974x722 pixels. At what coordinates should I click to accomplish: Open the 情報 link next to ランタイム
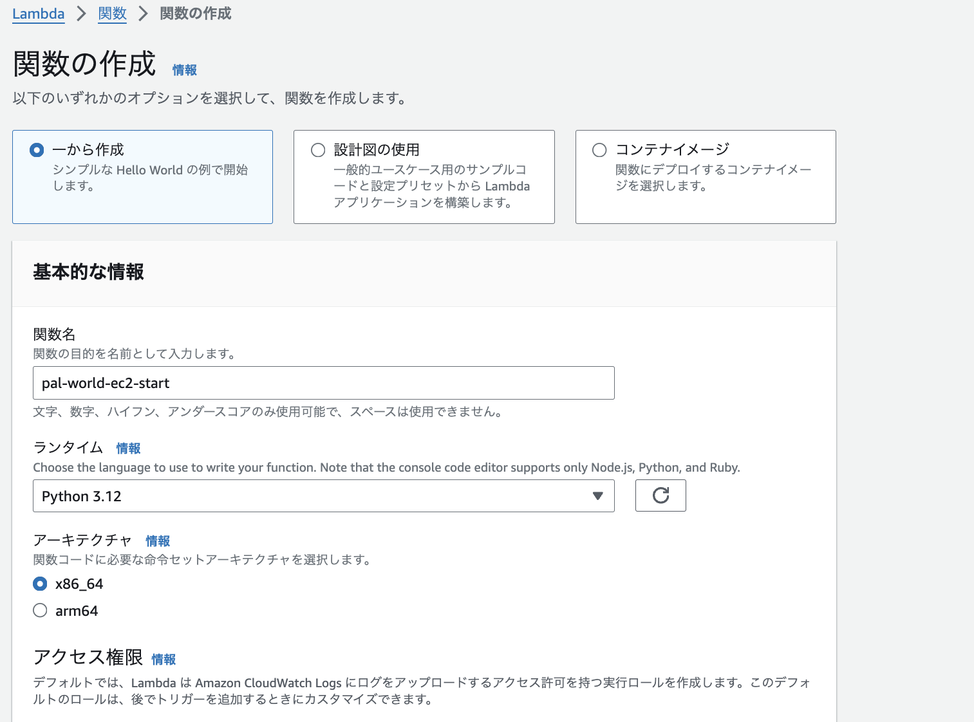coord(128,449)
